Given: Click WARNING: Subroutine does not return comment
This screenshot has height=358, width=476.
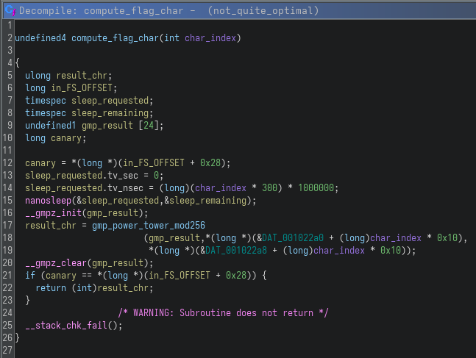Looking at the screenshot, I should [223, 313].
